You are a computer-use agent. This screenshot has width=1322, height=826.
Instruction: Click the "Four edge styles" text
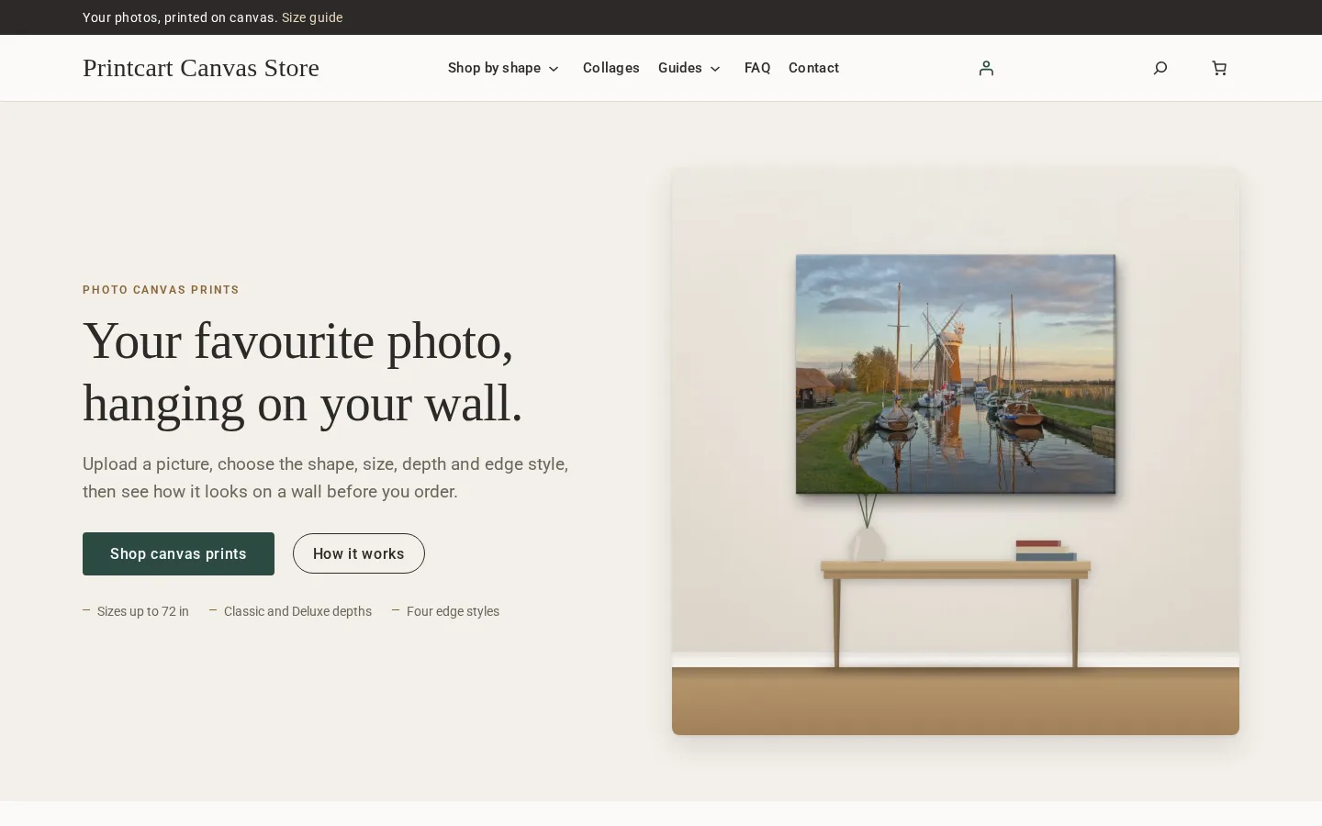(x=453, y=611)
